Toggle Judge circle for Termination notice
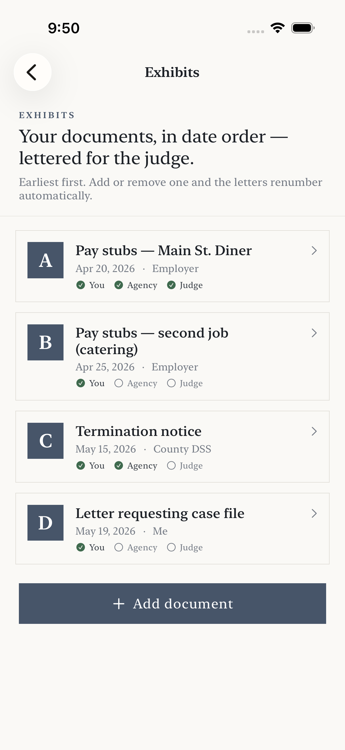The width and height of the screenshot is (345, 750). (171, 465)
